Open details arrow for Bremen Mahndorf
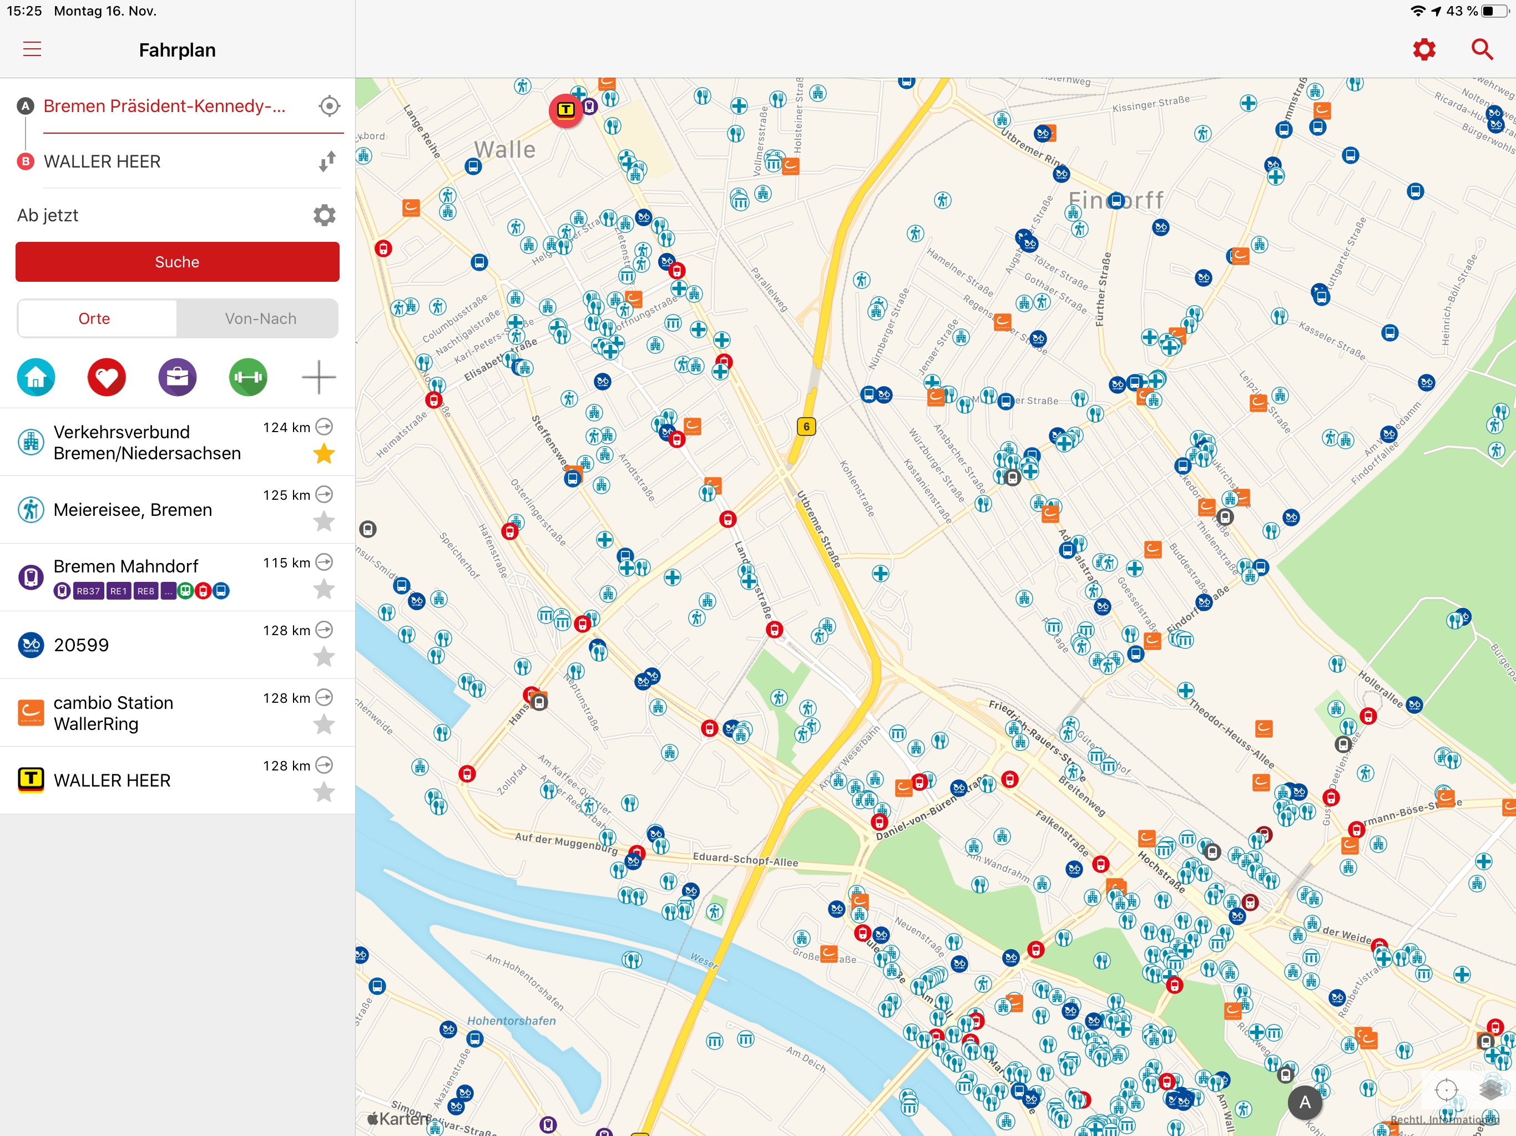Viewport: 1516px width, 1136px height. coord(324,562)
